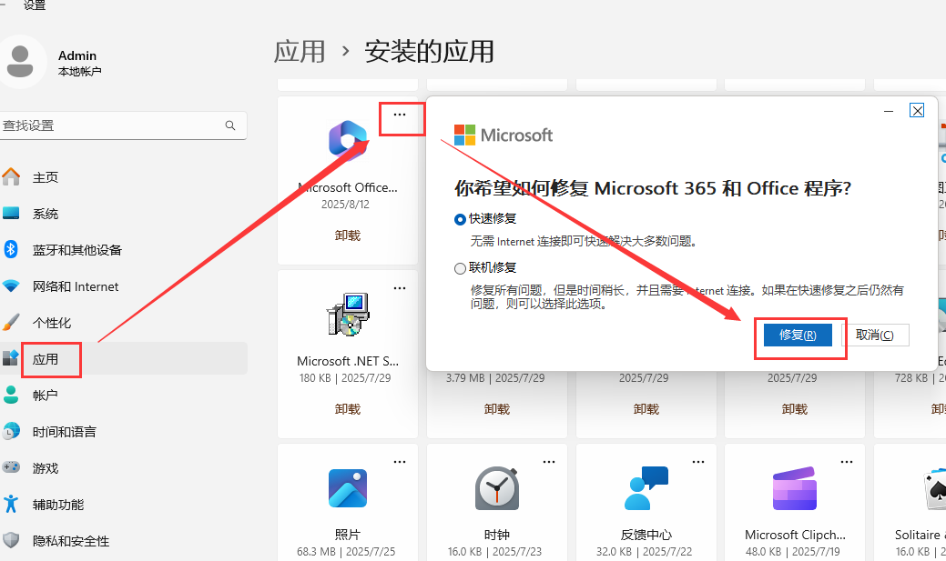946x561 pixels.
Task: Click the date 2025/8/12 under Office
Action: 345,205
